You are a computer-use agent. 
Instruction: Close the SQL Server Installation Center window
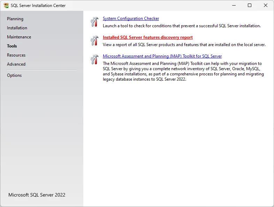[x=265, y=6]
